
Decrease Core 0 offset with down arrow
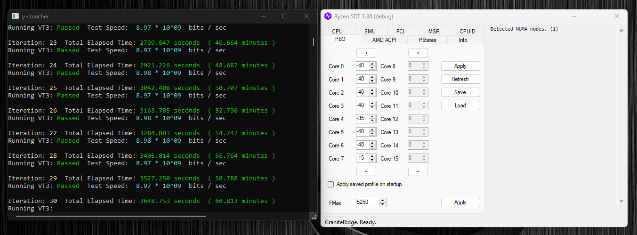click(x=372, y=68)
